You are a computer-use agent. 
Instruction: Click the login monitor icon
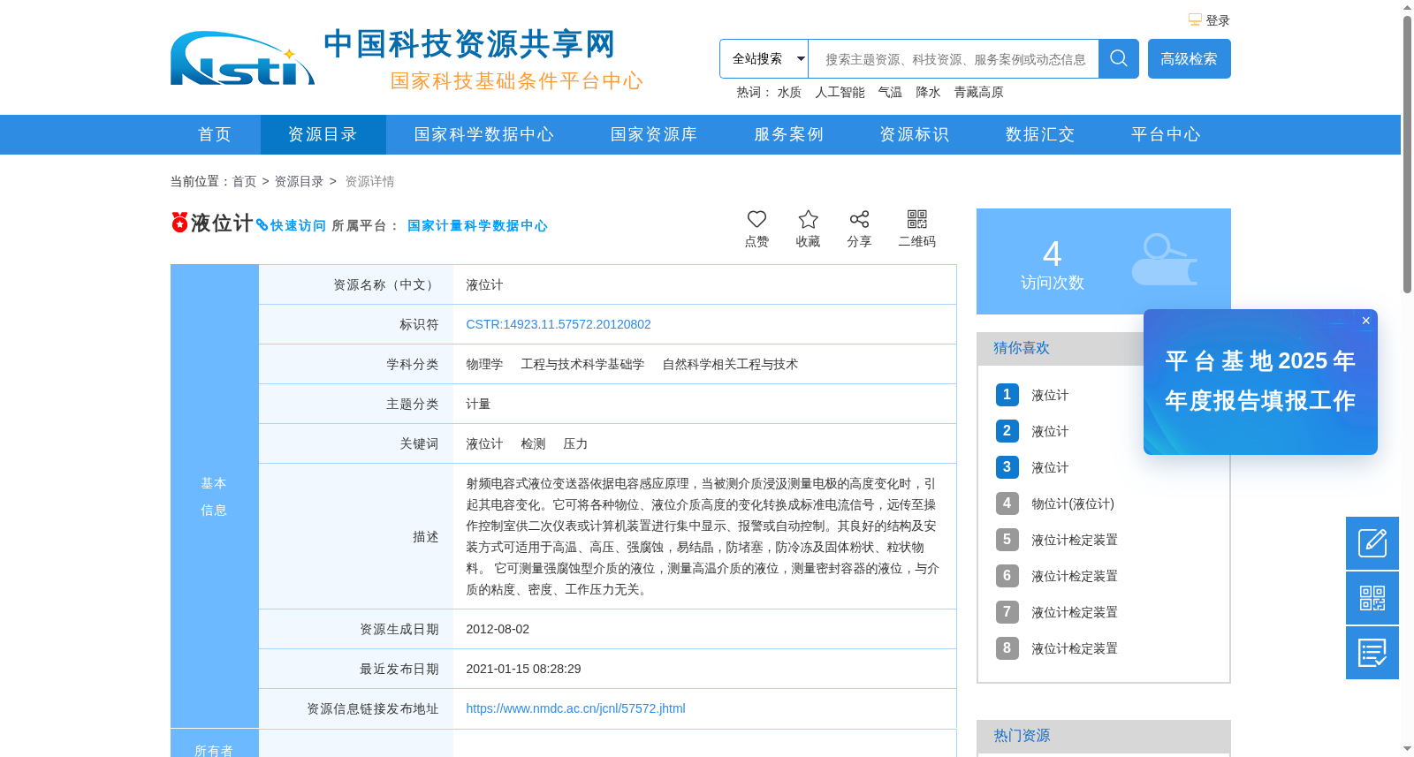click(x=1195, y=19)
